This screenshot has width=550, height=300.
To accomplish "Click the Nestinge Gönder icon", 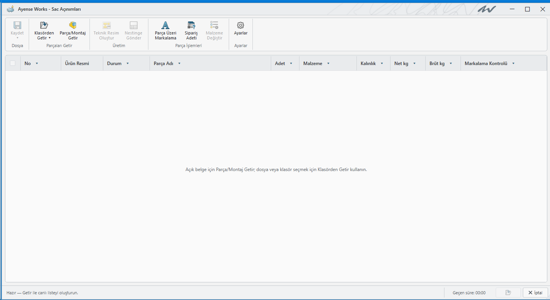I will pos(133,25).
